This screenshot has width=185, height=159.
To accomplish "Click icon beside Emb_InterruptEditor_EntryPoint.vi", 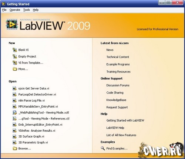I will pos(14,125).
